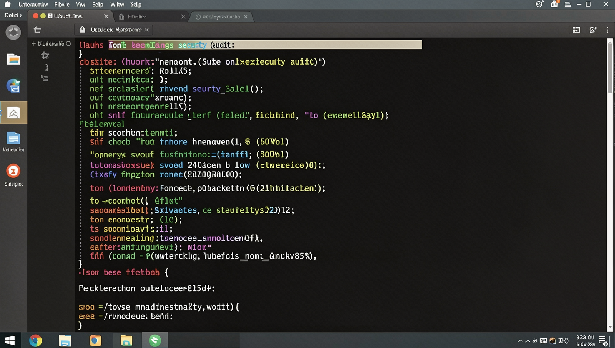Image resolution: width=615 pixels, height=348 pixels.
Task: Click the keyboard icon in system tray
Action: [544, 341]
